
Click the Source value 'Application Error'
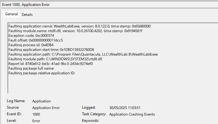46,108
